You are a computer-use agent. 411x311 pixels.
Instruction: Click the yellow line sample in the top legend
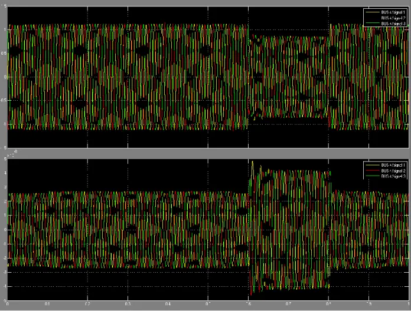tap(373, 12)
